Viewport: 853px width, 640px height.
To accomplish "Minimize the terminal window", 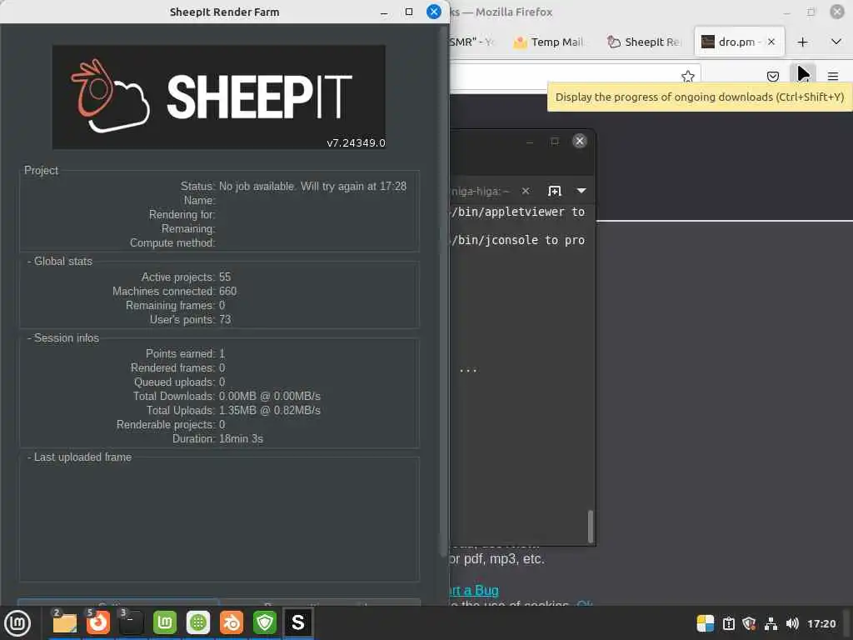I will click(x=529, y=142).
